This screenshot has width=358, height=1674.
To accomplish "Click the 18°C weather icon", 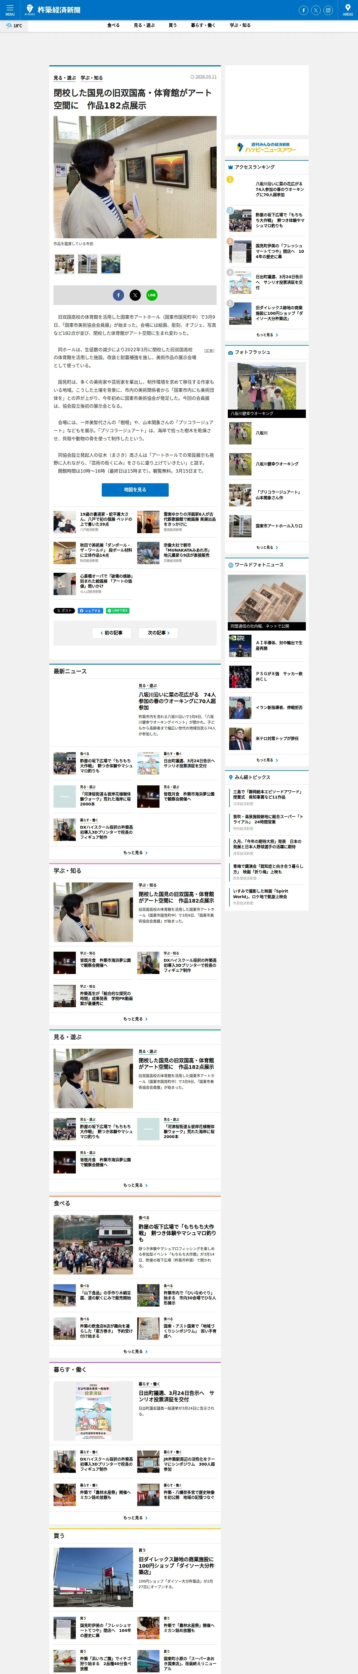I will tap(13, 26).
